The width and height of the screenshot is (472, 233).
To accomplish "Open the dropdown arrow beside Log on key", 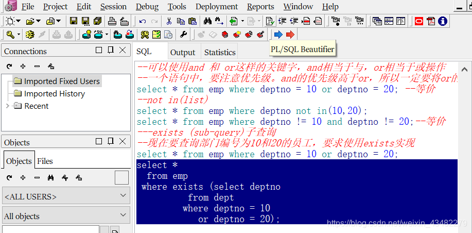I will click(x=19, y=35).
